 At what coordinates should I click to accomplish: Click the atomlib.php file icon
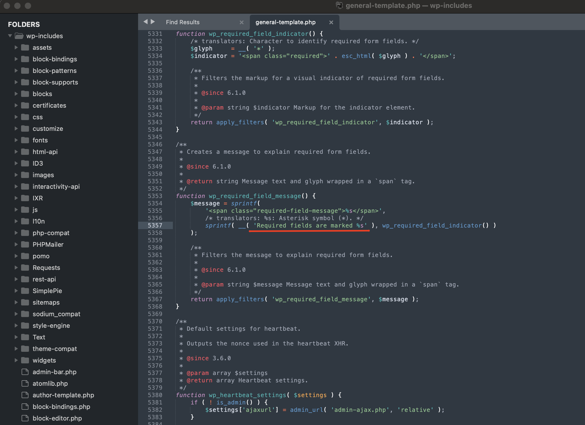(x=25, y=383)
